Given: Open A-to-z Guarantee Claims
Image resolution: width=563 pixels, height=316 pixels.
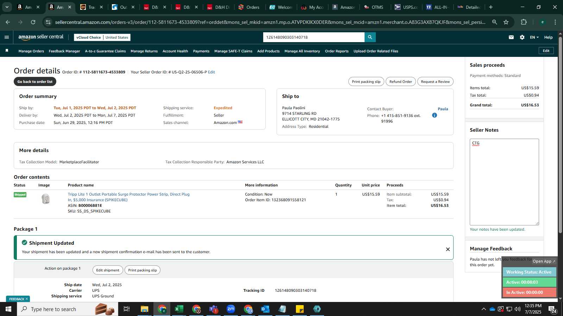Looking at the screenshot, I should tap(105, 51).
